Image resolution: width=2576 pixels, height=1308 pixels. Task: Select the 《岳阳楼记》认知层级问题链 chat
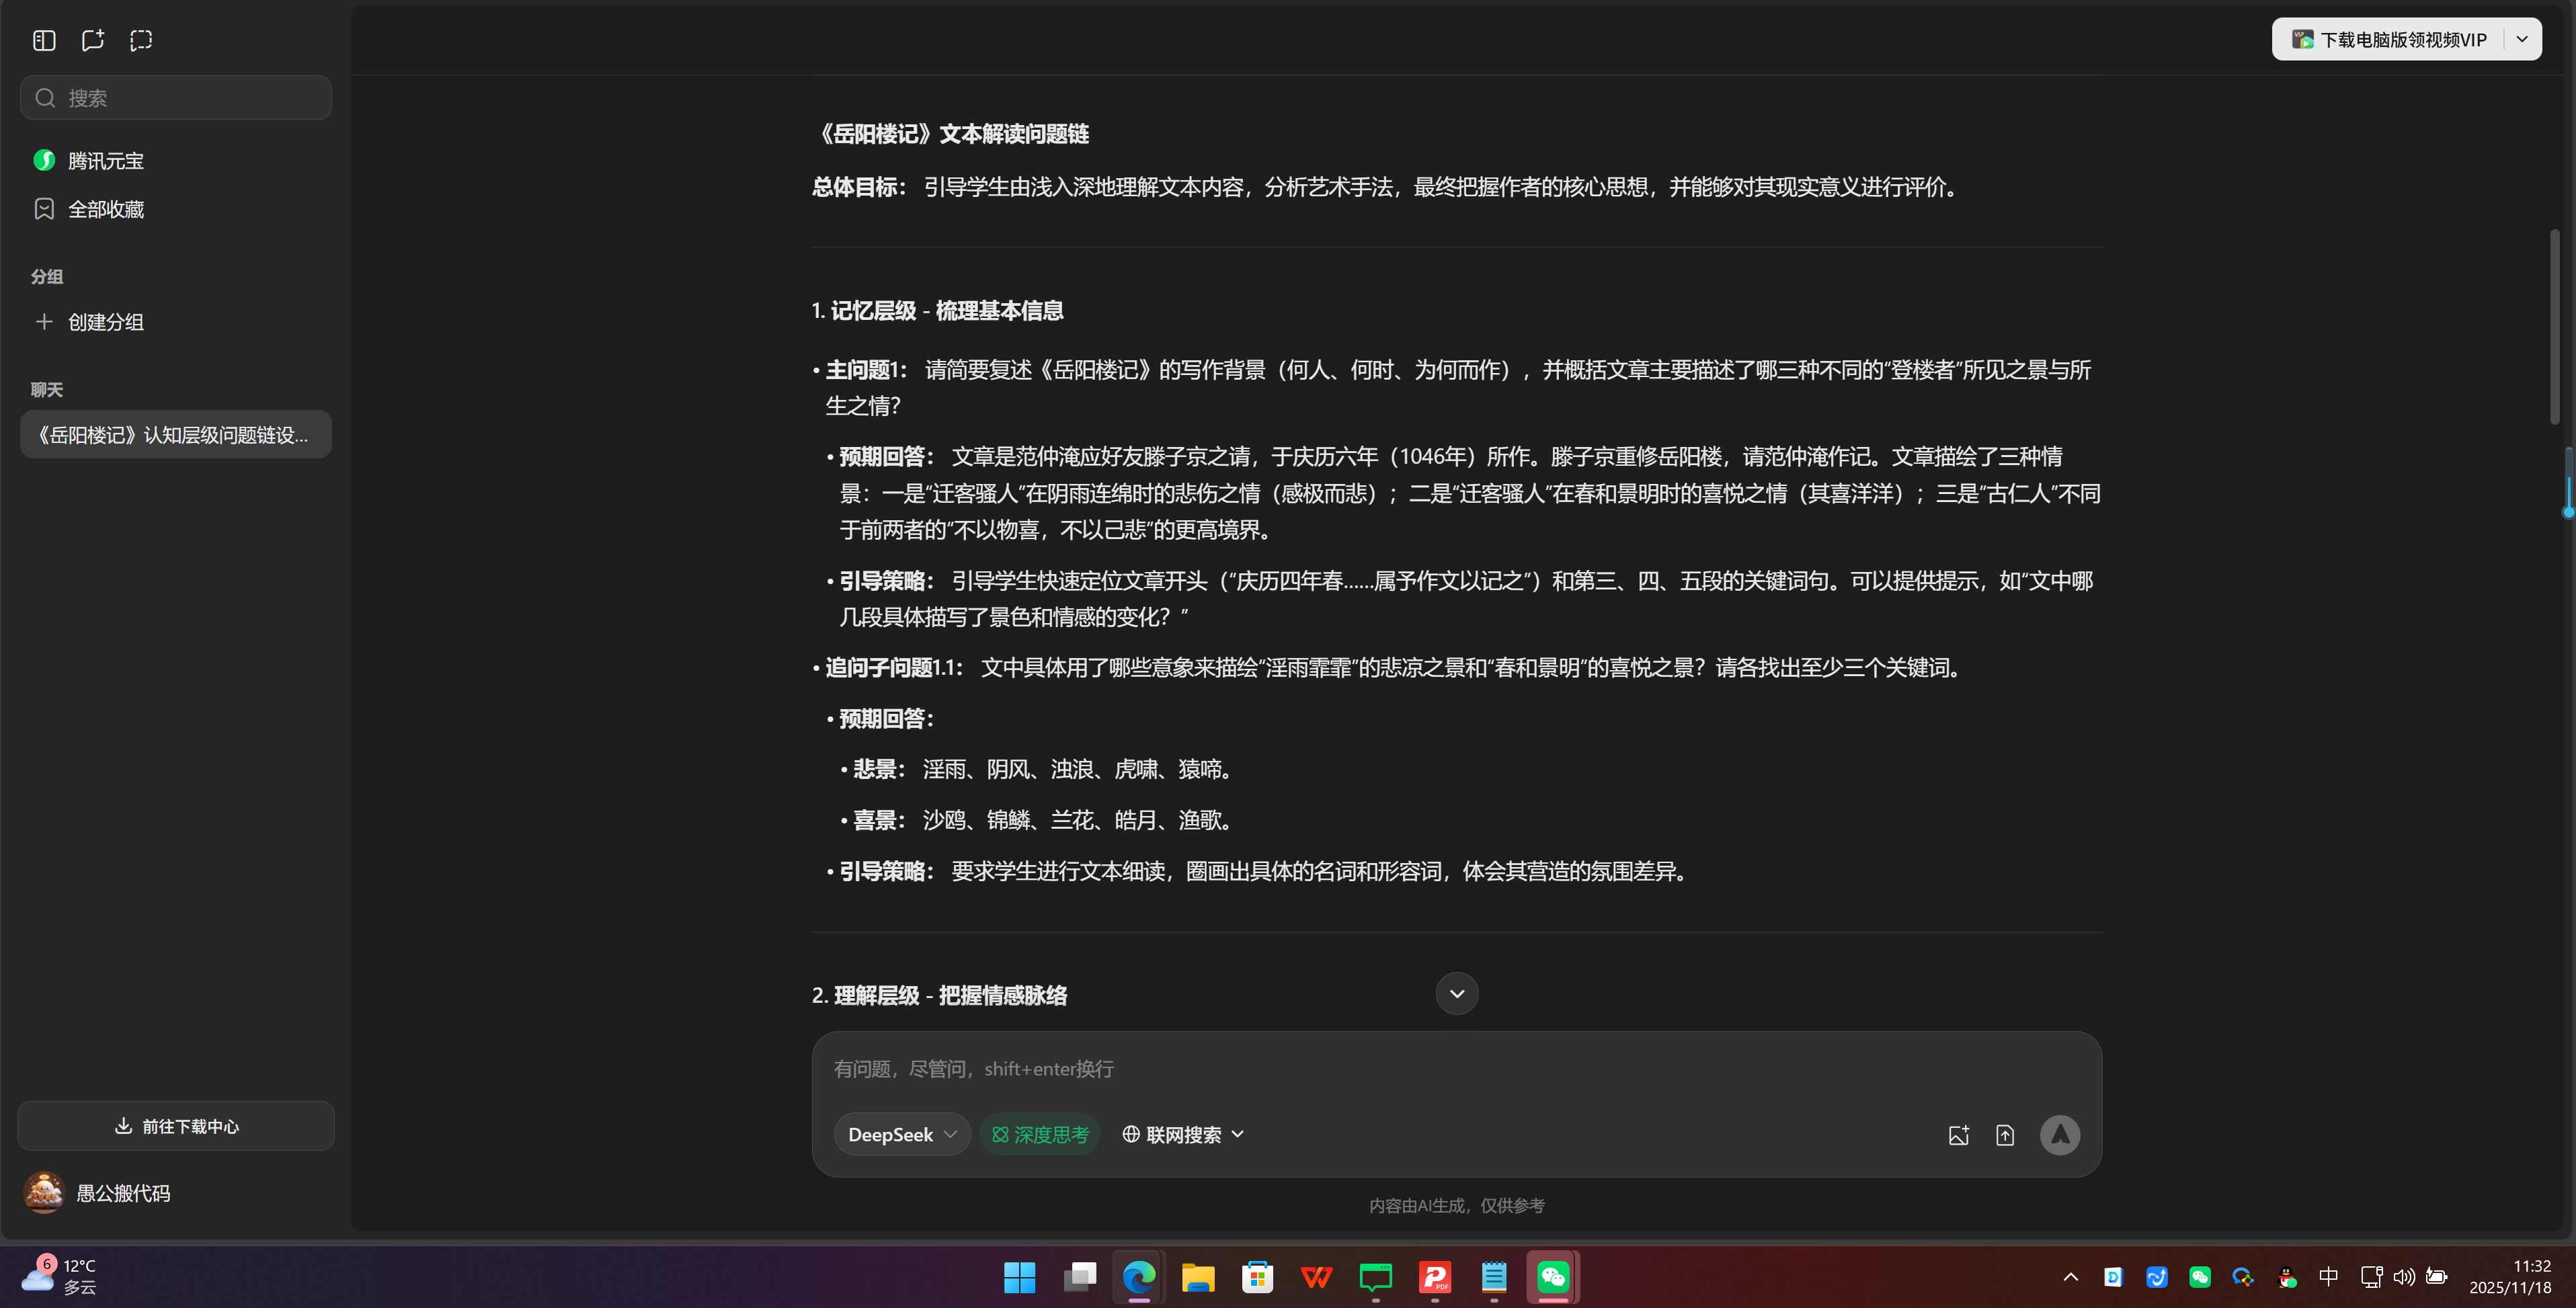click(x=175, y=434)
